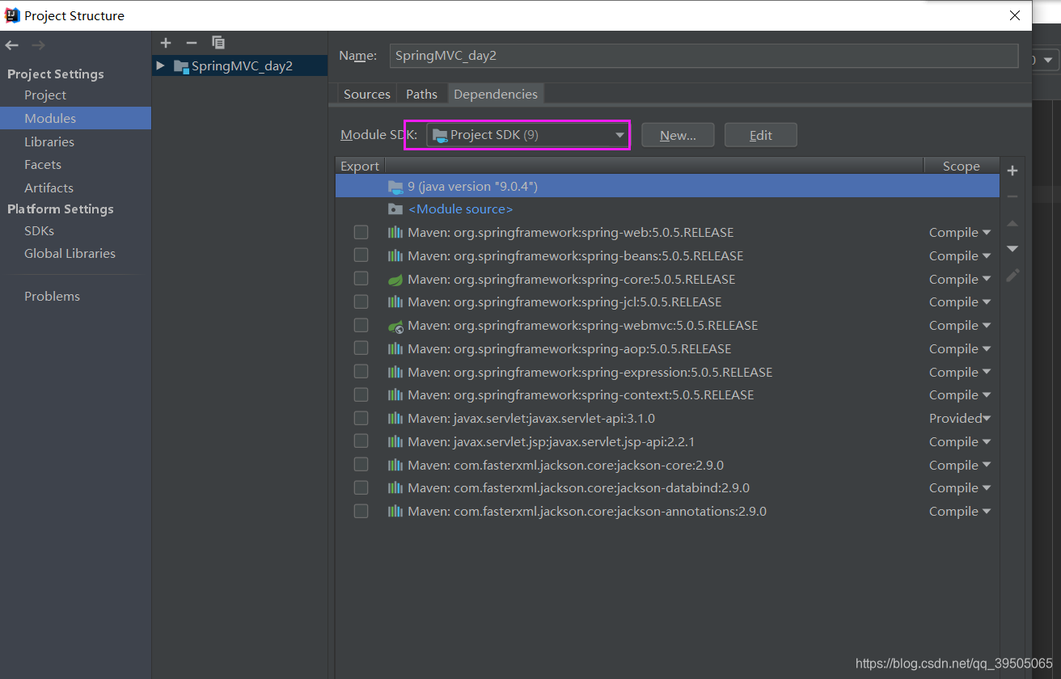Screen dimensions: 1061x679
Task: Open the Module SDK dropdown
Action: pyautogui.click(x=528, y=135)
